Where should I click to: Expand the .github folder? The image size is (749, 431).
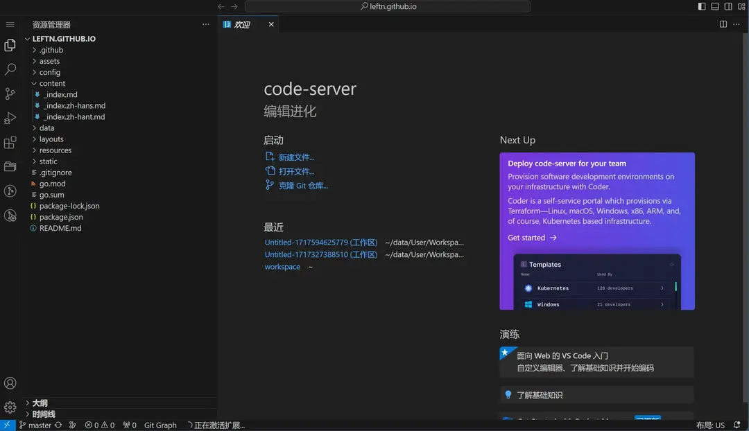51,50
